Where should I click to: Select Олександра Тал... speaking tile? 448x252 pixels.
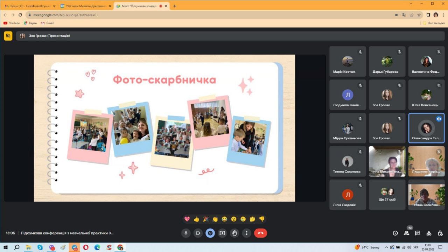pos(426,128)
